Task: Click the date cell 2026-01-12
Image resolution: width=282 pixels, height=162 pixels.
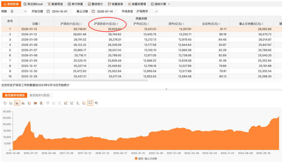Action: [x=29, y=34]
